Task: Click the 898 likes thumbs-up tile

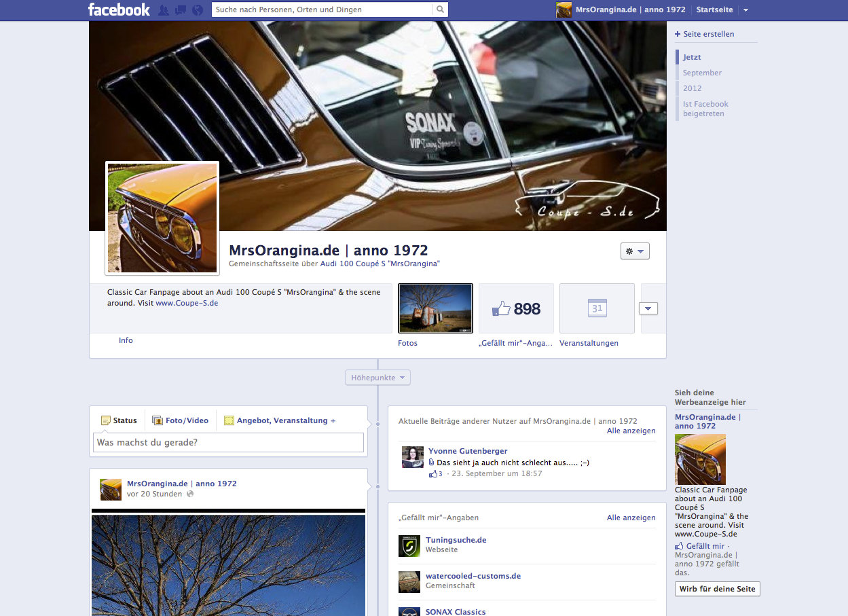Action: pyautogui.click(x=516, y=308)
